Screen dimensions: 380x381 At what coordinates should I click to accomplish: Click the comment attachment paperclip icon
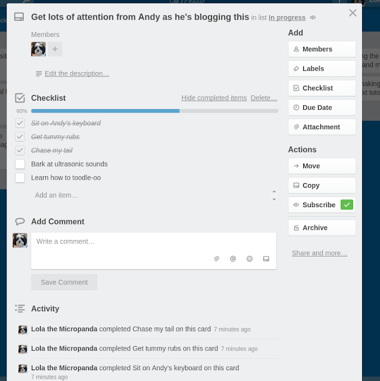[x=216, y=259]
